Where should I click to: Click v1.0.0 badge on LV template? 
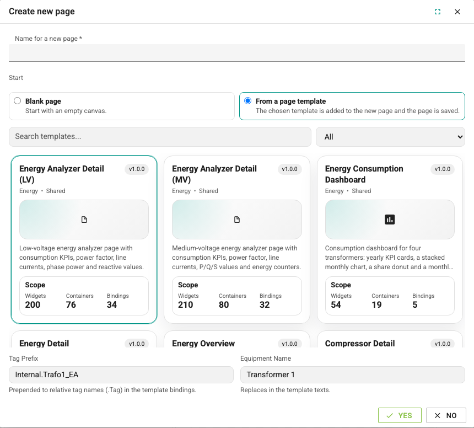point(137,169)
